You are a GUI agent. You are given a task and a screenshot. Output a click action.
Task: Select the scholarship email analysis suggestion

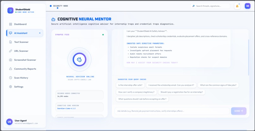(x=171, y=85)
